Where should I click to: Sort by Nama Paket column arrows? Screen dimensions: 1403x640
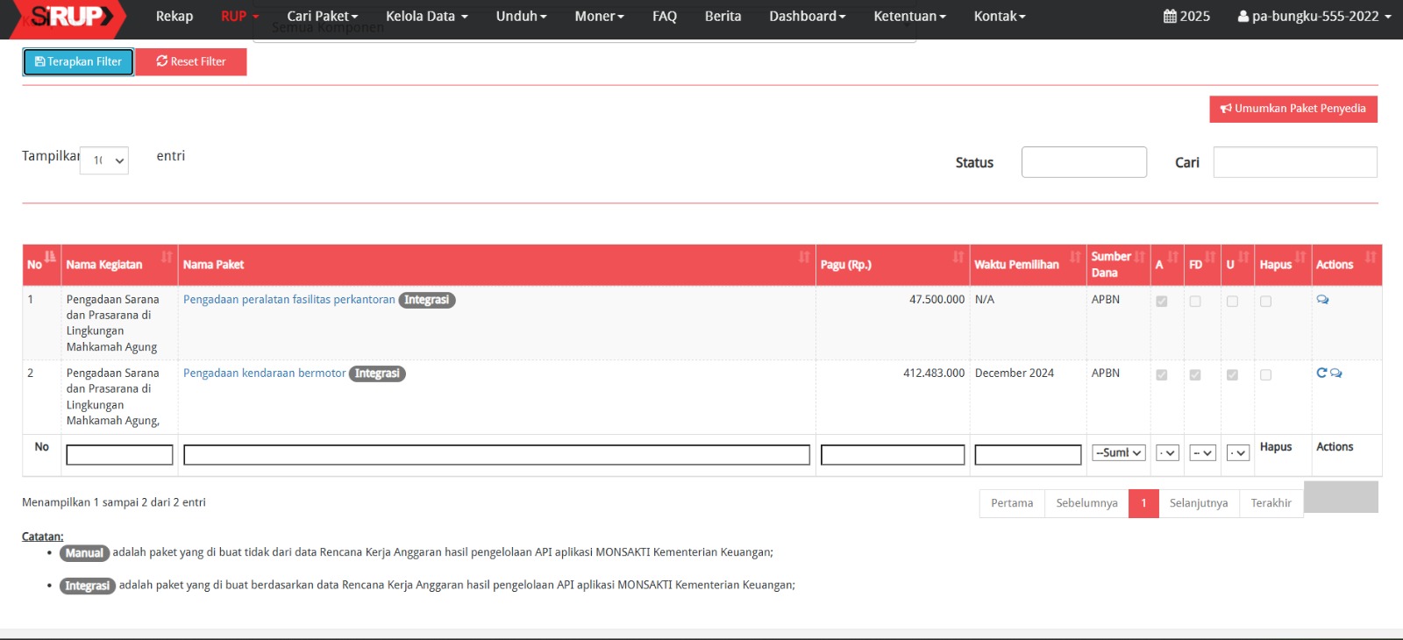coord(804,257)
